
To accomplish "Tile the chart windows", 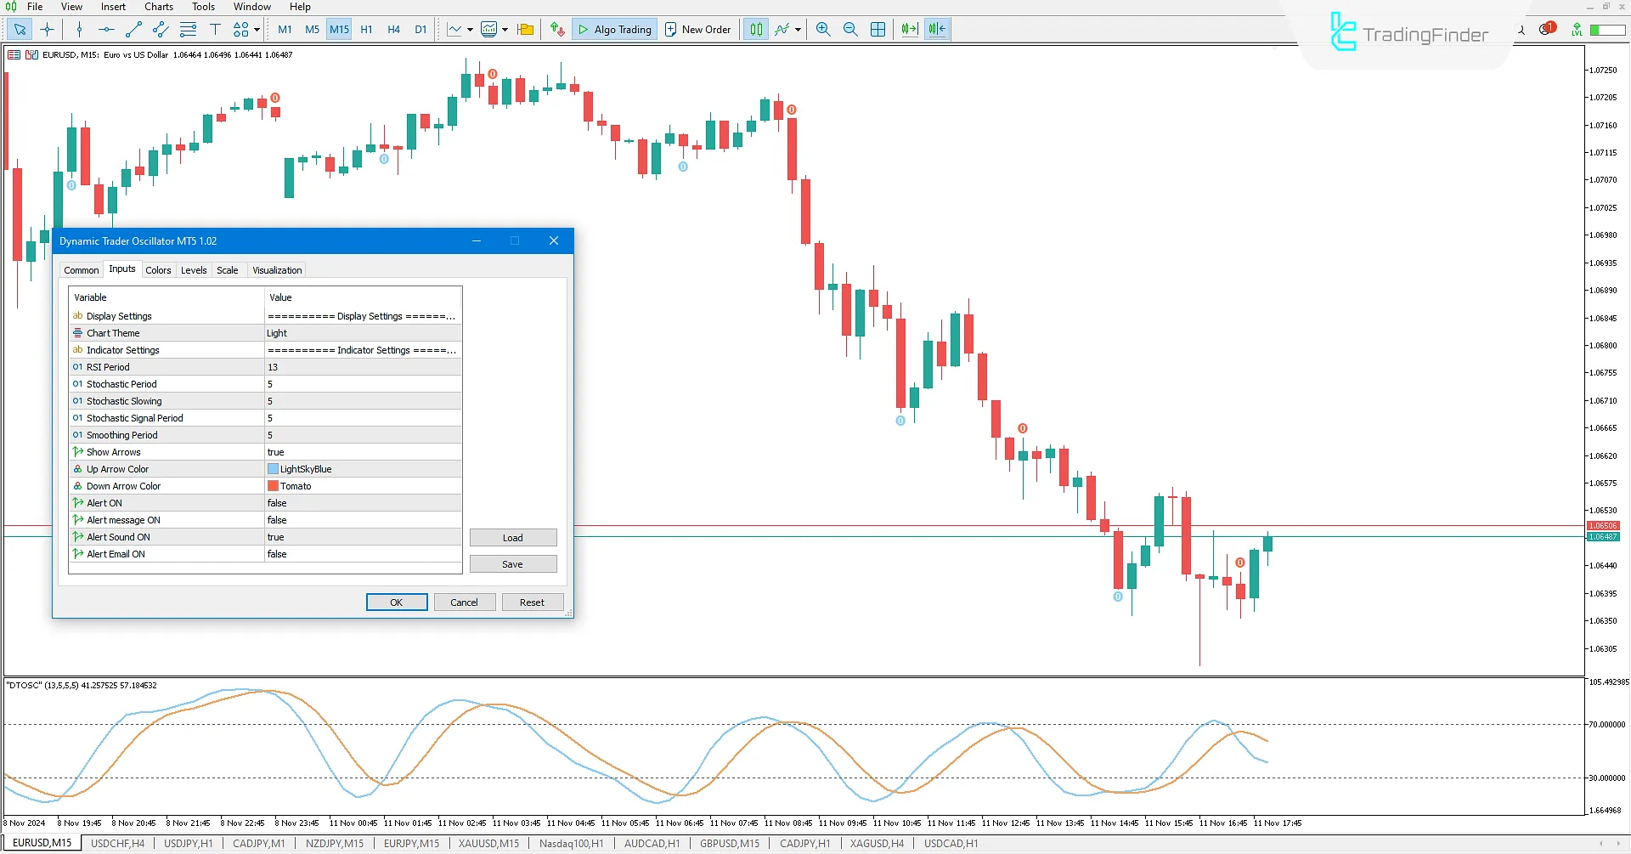I will coord(878,29).
